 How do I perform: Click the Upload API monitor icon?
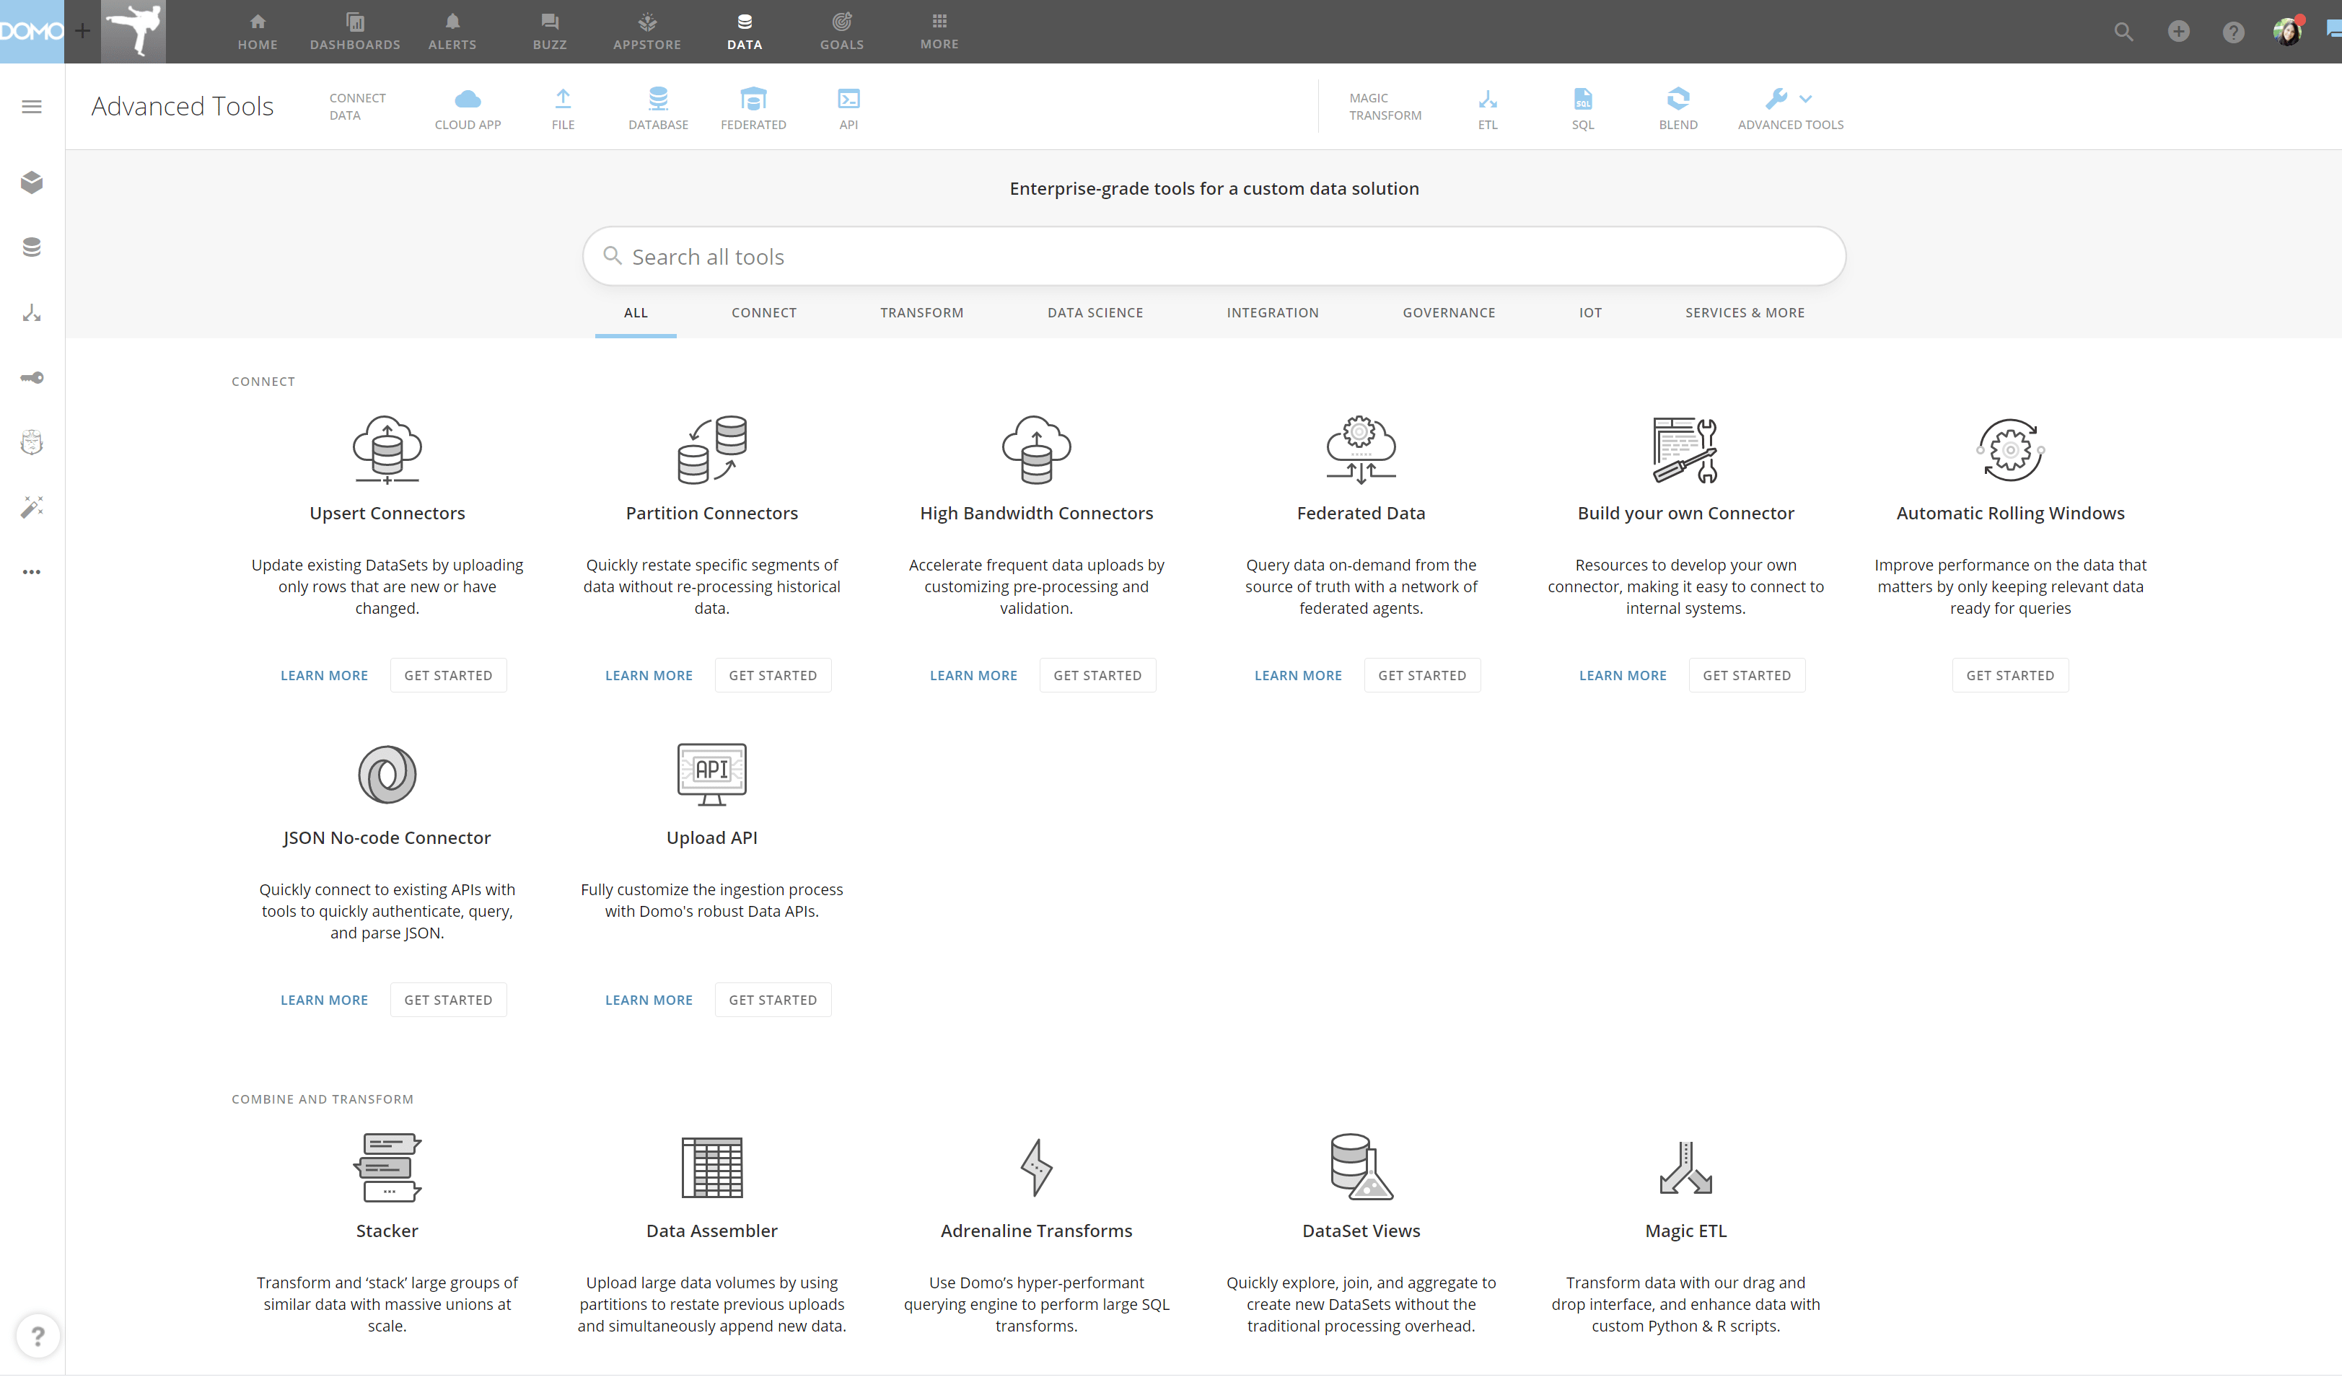click(x=712, y=774)
